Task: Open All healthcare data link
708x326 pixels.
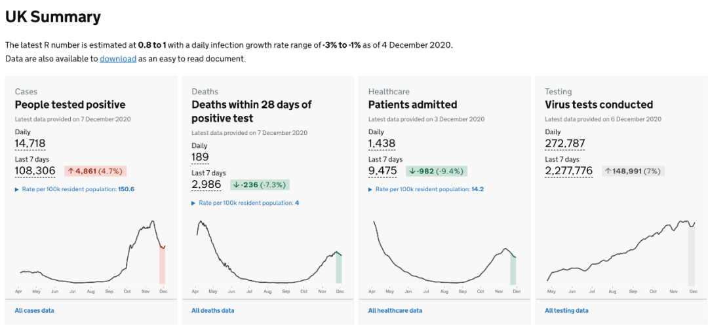Action: click(395, 310)
